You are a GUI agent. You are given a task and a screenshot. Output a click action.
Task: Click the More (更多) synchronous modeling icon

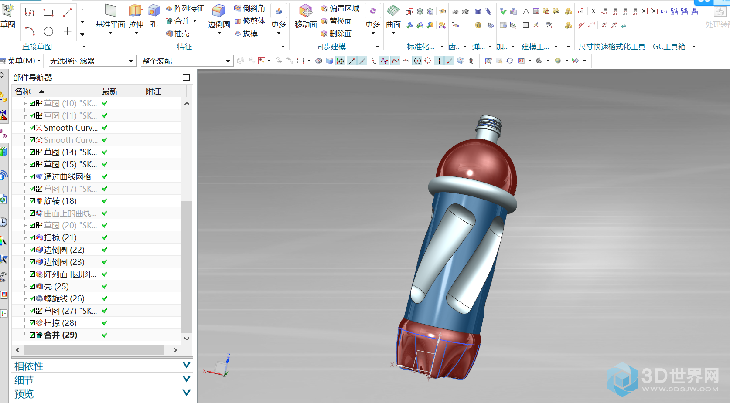click(x=373, y=11)
